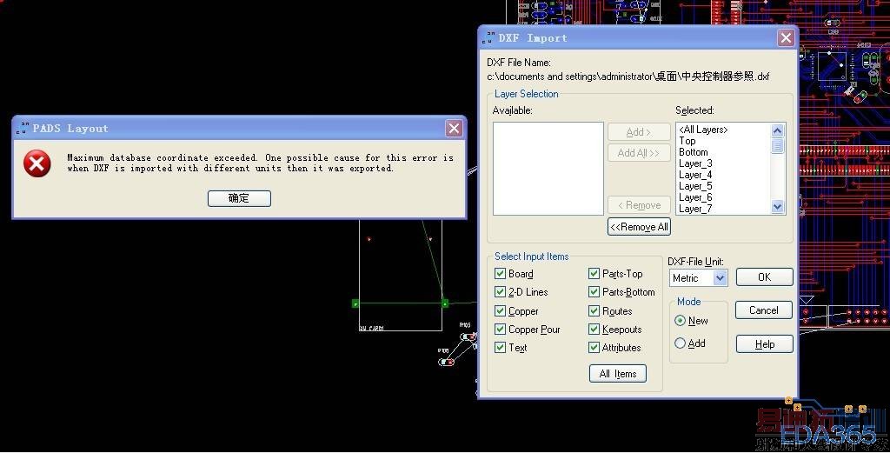Toggle the Parts-Top checkbox

coord(594,274)
